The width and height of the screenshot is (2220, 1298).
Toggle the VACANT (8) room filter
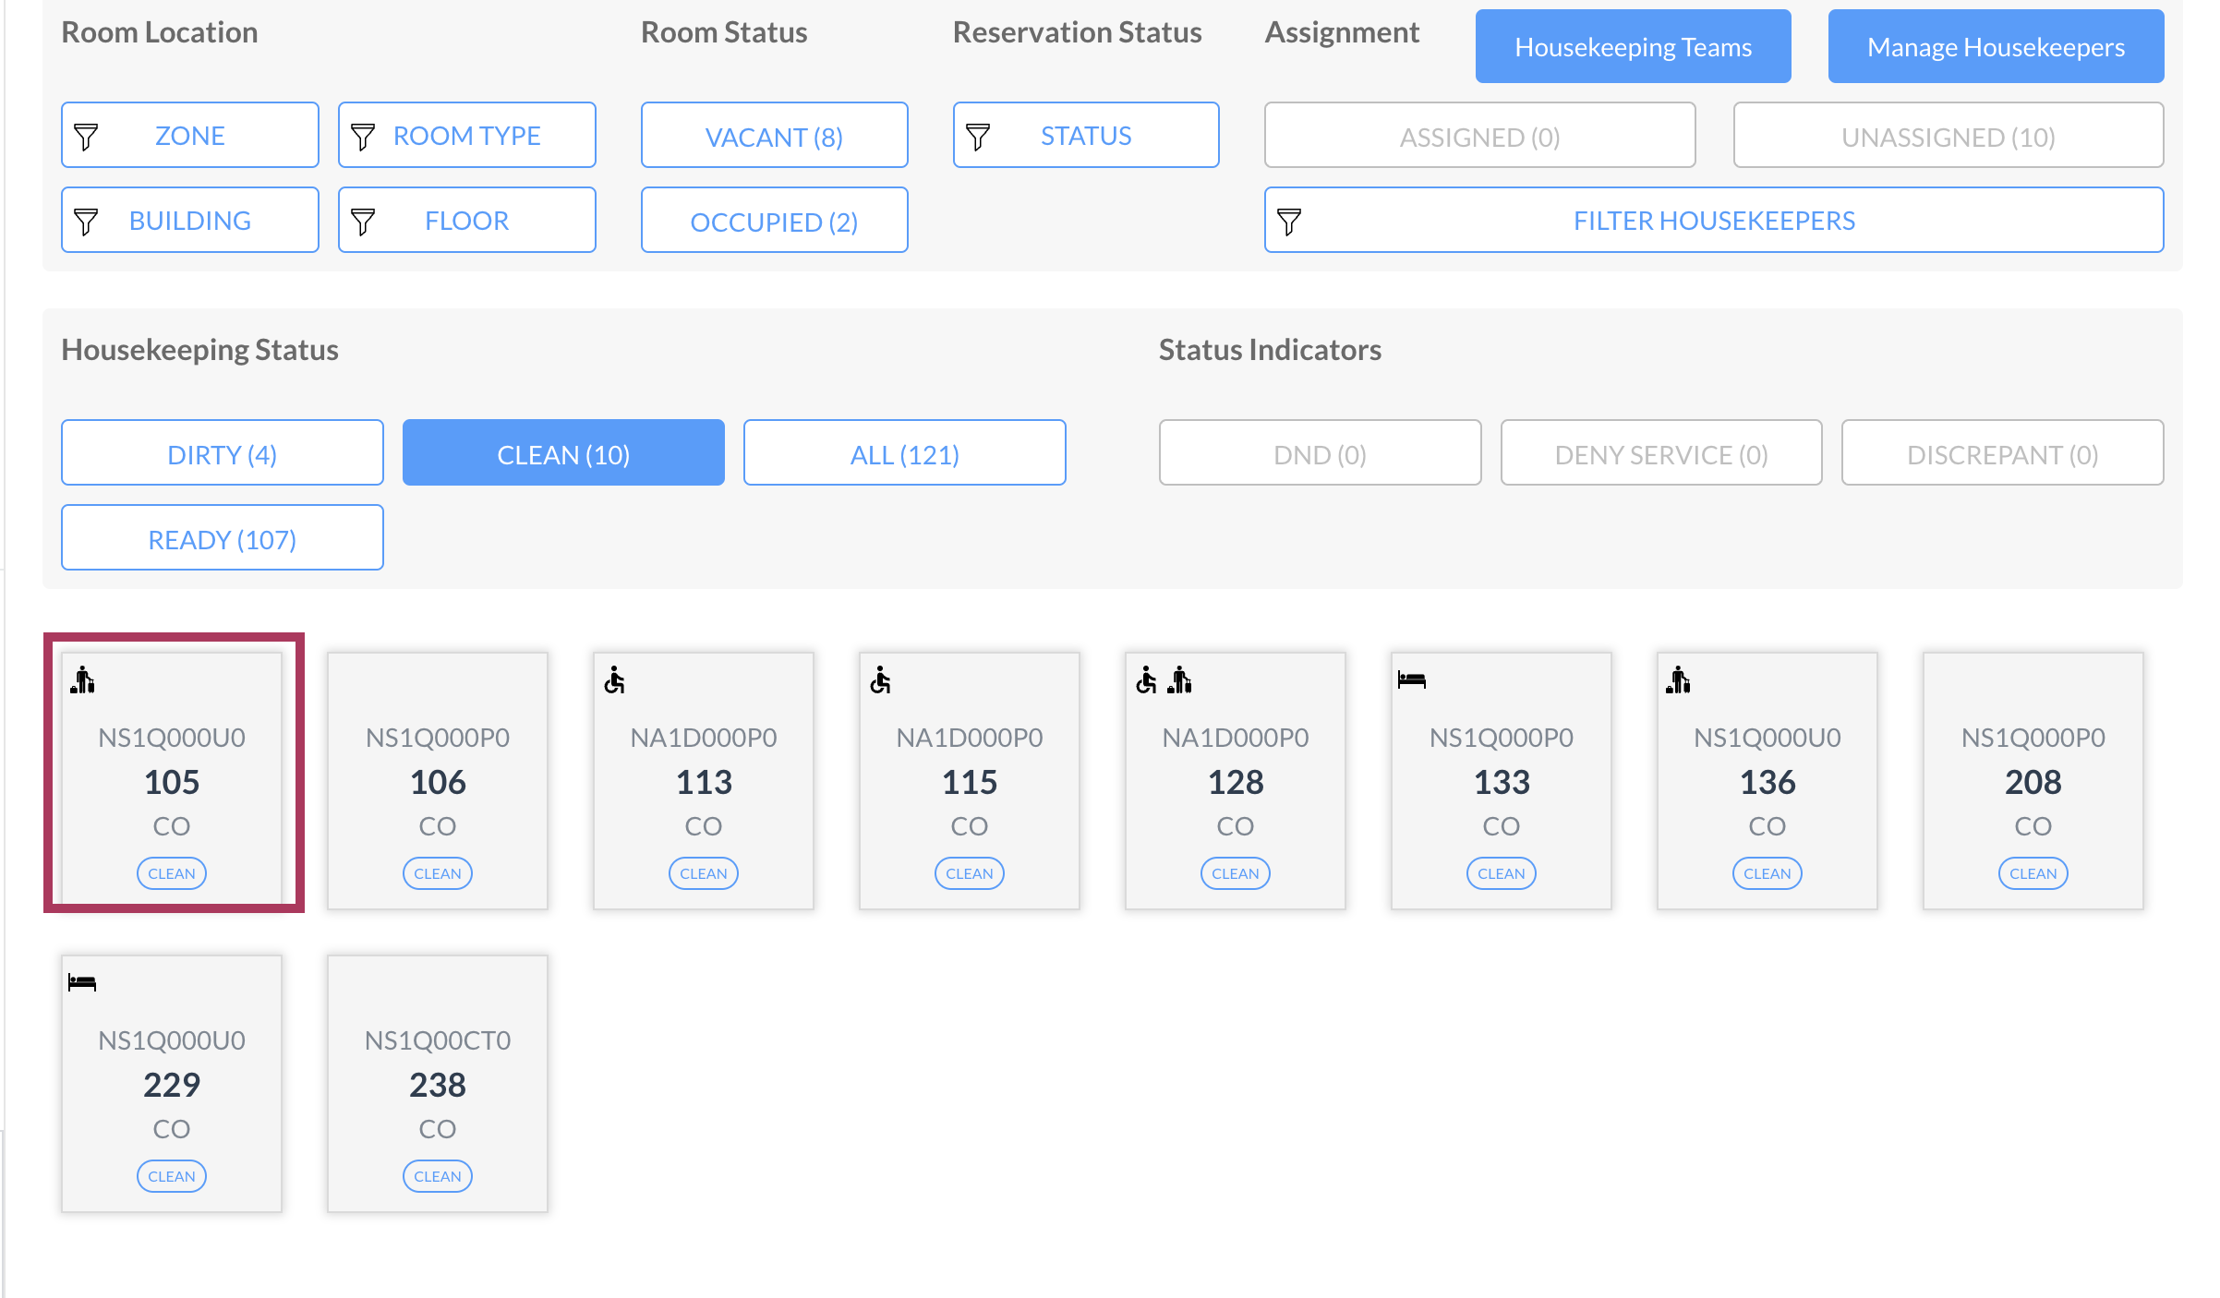tap(774, 136)
